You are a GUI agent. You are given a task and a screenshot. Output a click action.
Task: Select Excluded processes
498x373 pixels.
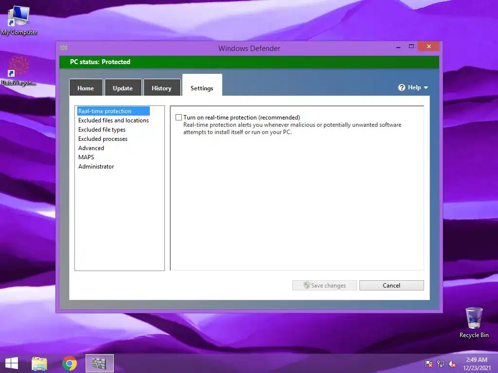click(103, 138)
